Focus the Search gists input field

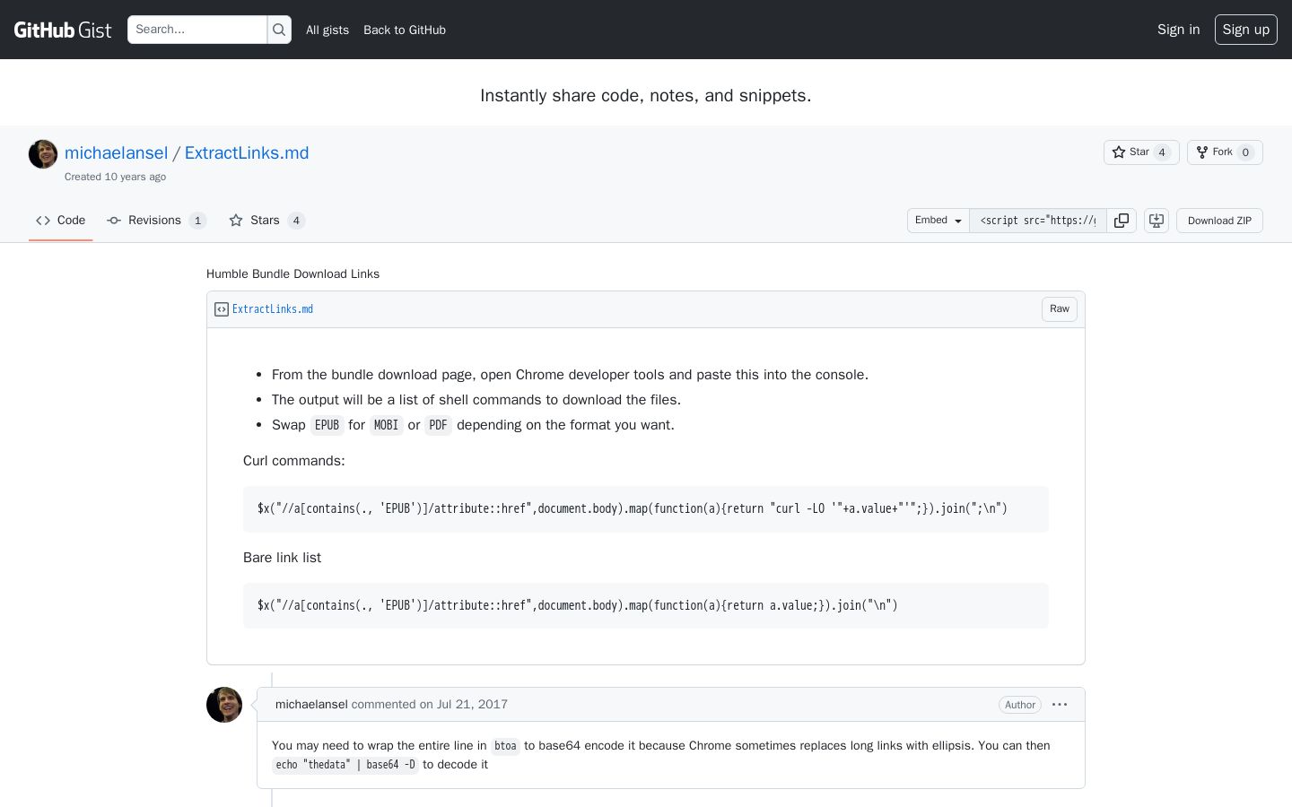coord(197,30)
